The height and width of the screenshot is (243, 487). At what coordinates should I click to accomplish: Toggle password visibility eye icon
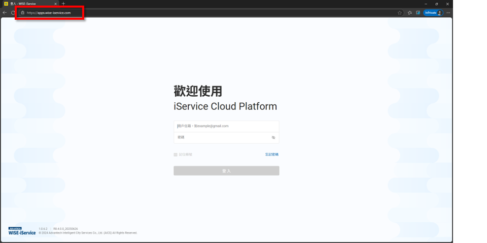pos(273,137)
